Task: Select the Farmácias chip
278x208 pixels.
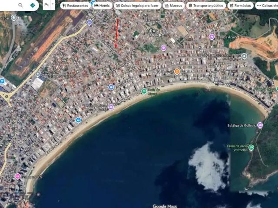Action: (240, 6)
